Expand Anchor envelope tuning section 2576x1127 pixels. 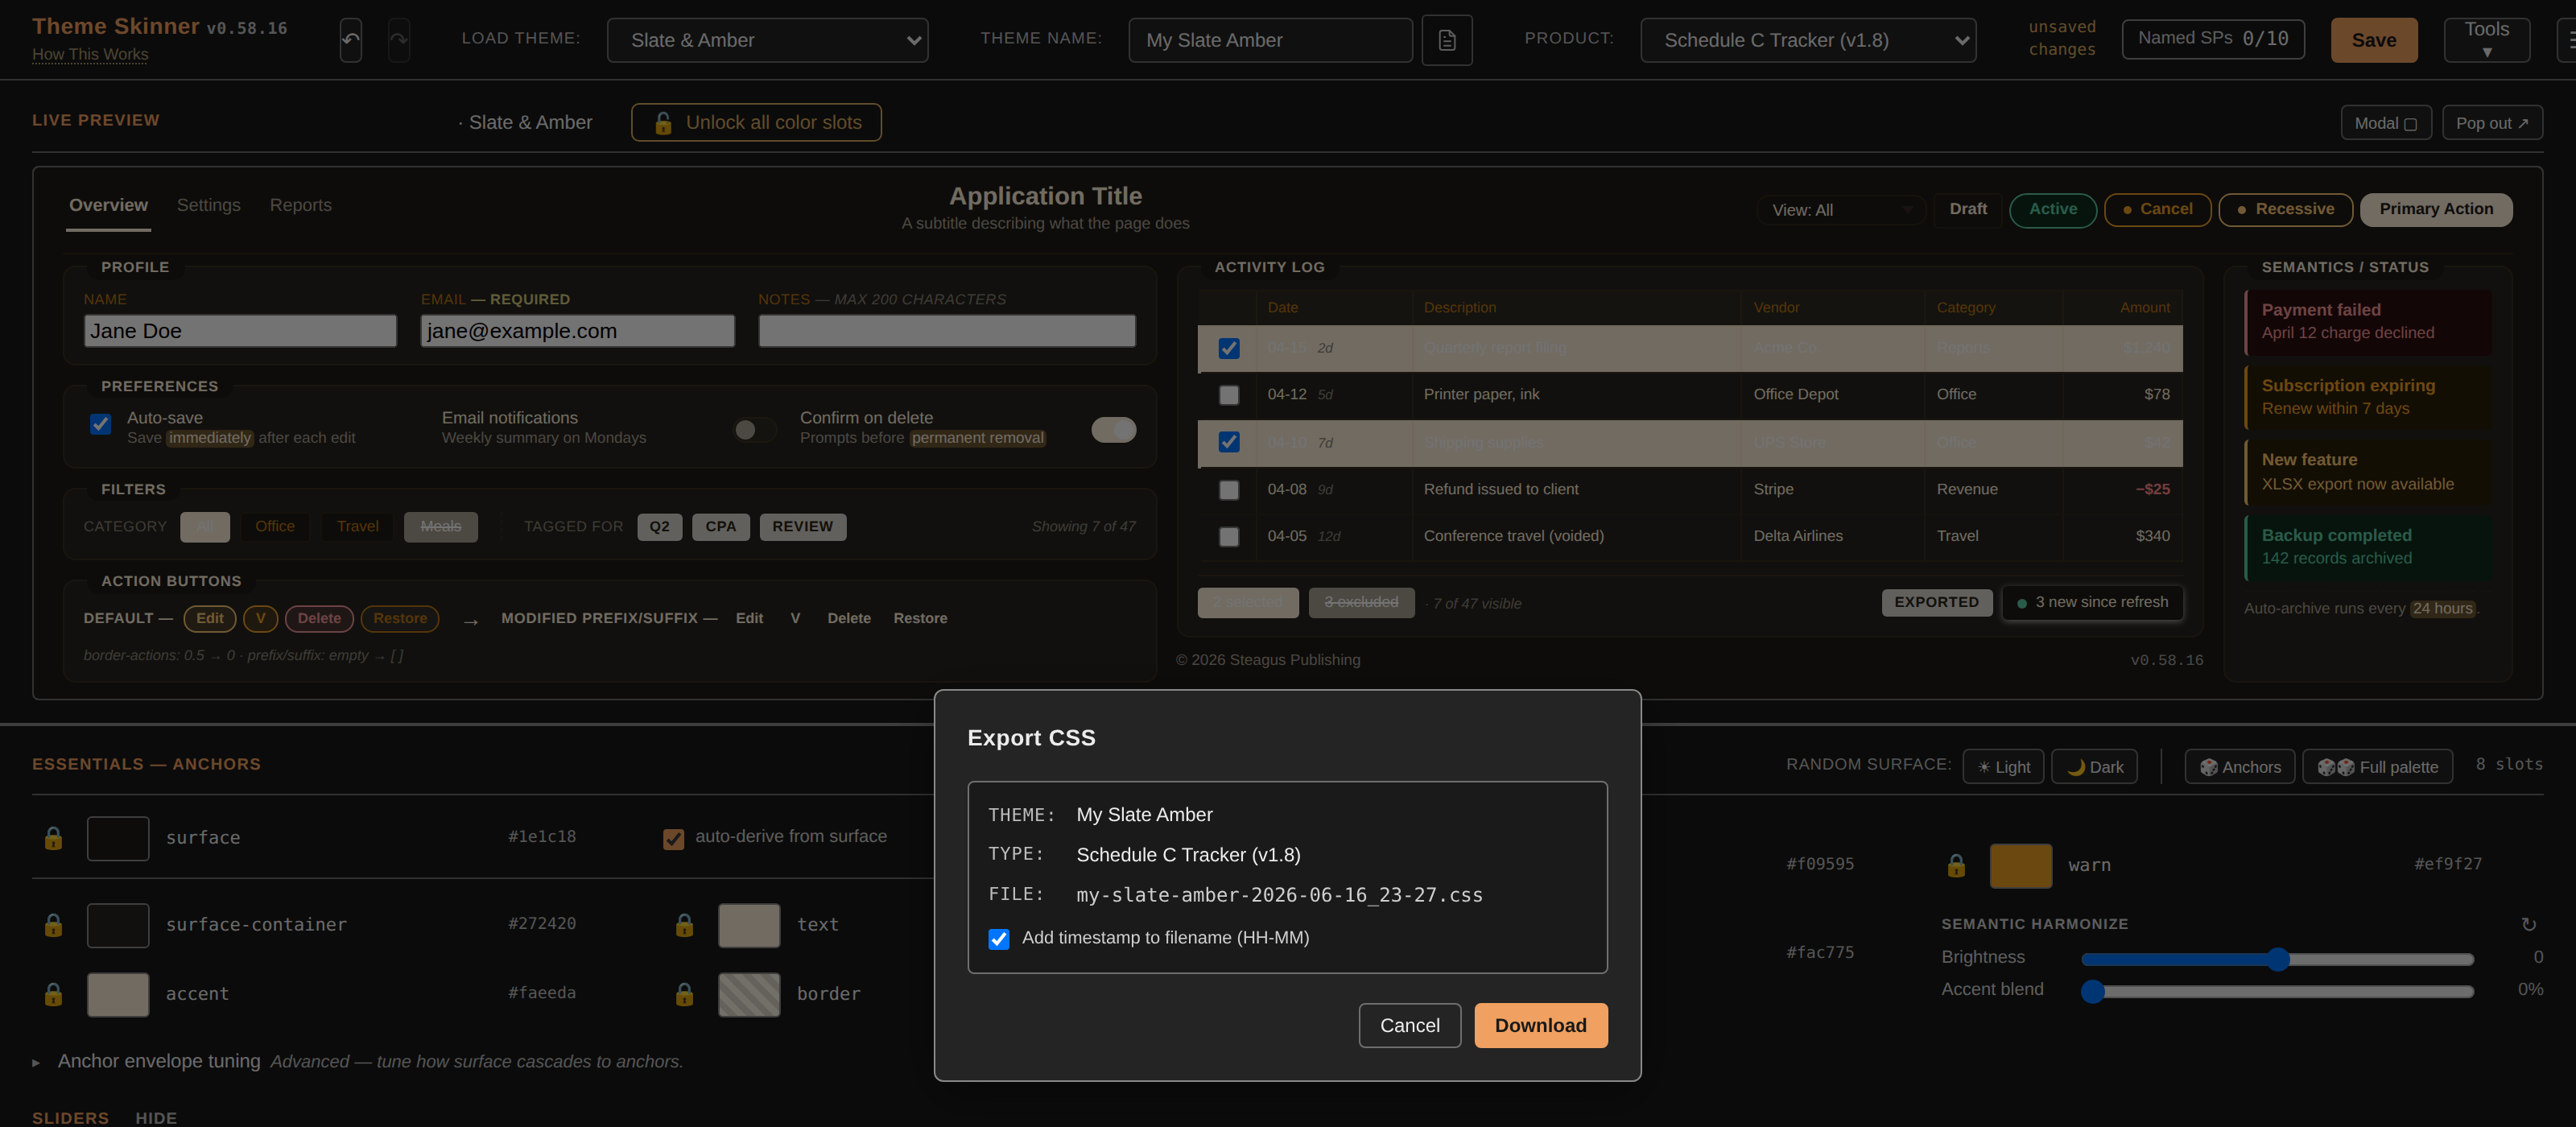pyautogui.click(x=159, y=1062)
